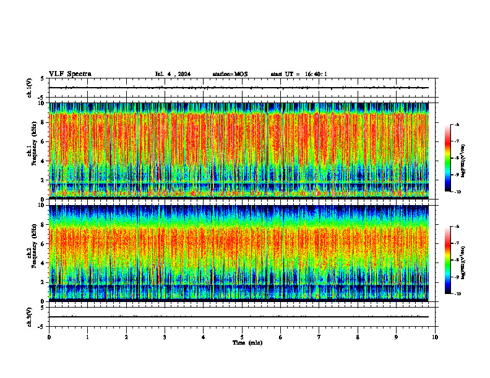Image resolution: width=490 pixels, height=378 pixels.
Task: Click the ch.1 spectrogram color bar
Action: [x=447, y=158]
